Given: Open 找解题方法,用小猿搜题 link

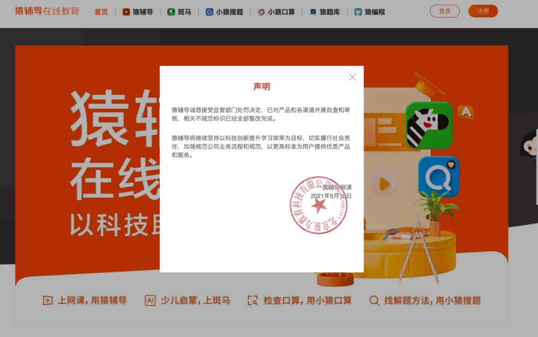Looking at the screenshot, I should click(432, 301).
